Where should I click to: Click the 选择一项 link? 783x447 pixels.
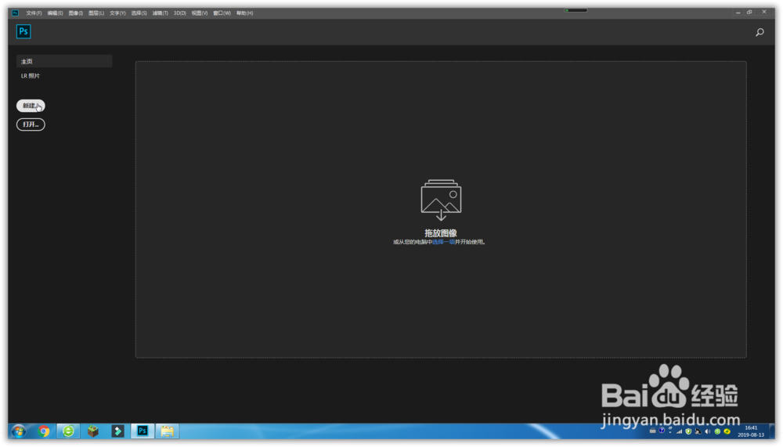click(443, 242)
